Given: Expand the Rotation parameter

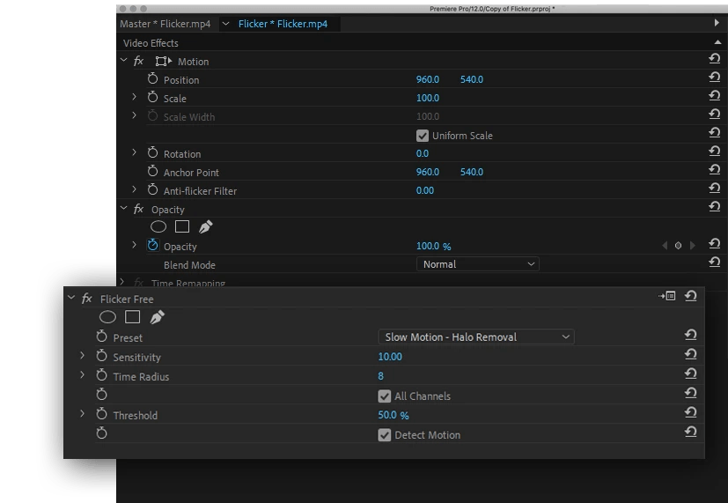Looking at the screenshot, I should 134,152.
